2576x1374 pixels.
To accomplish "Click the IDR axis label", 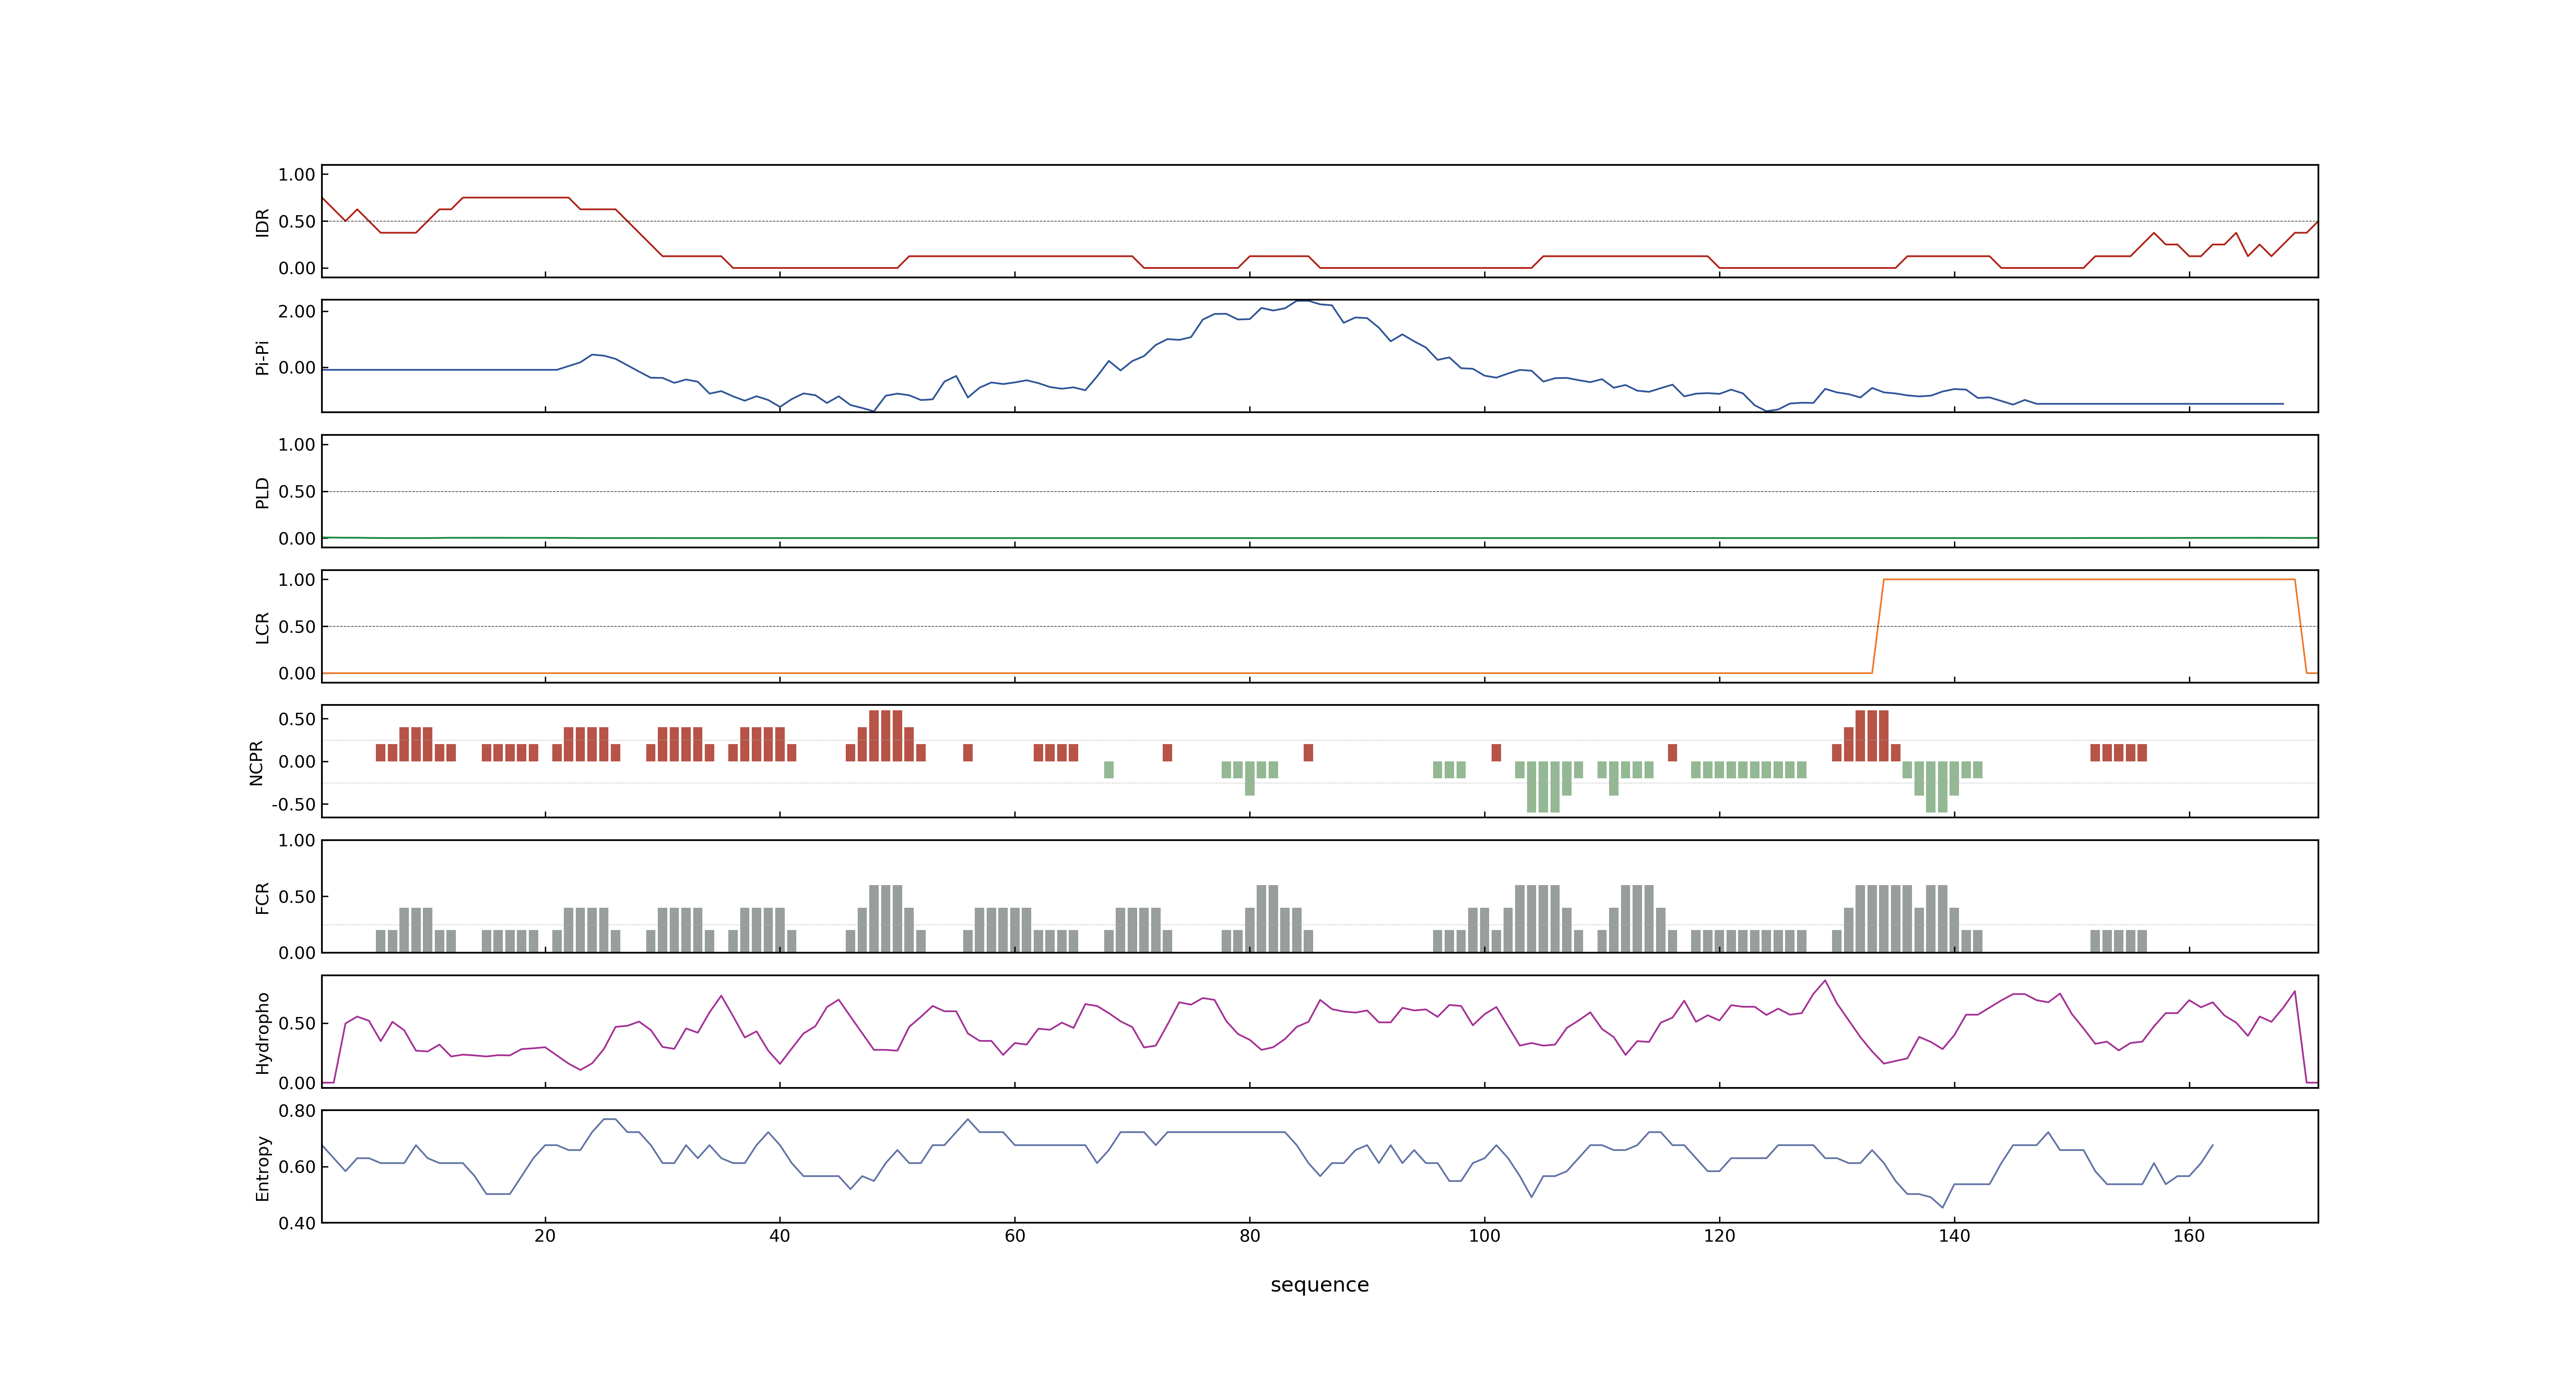I will point(262,222).
